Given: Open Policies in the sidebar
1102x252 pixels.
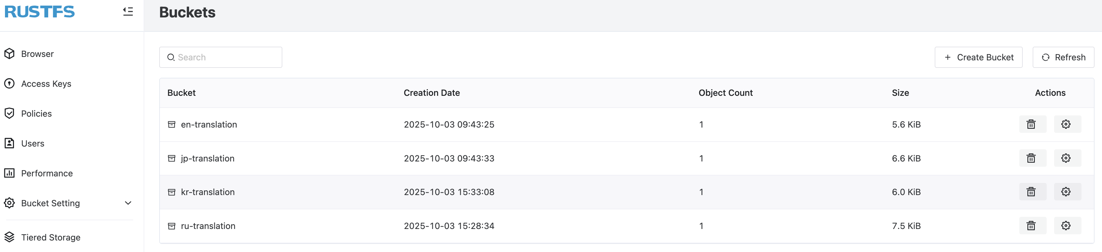Looking at the screenshot, I should tap(36, 113).
